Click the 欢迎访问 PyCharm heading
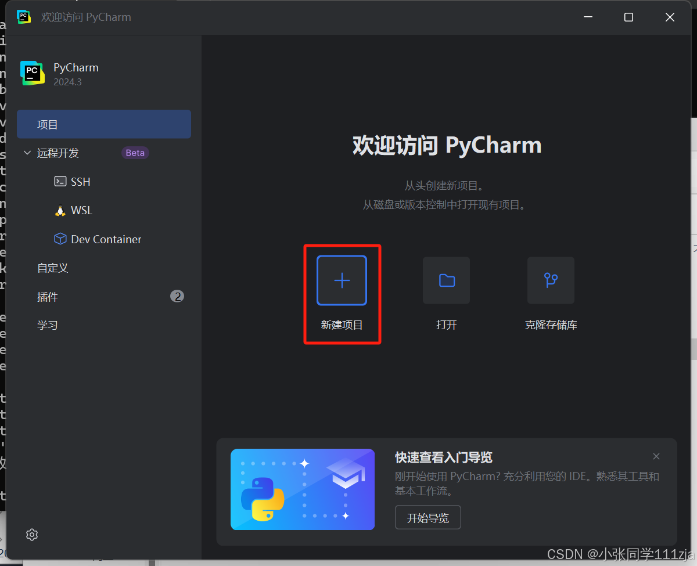This screenshot has height=566, width=697. tap(447, 145)
